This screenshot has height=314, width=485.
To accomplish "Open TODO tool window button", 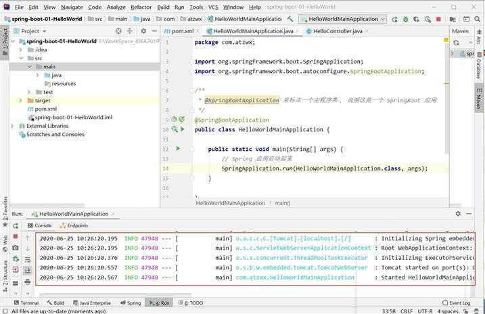I will 191,303.
